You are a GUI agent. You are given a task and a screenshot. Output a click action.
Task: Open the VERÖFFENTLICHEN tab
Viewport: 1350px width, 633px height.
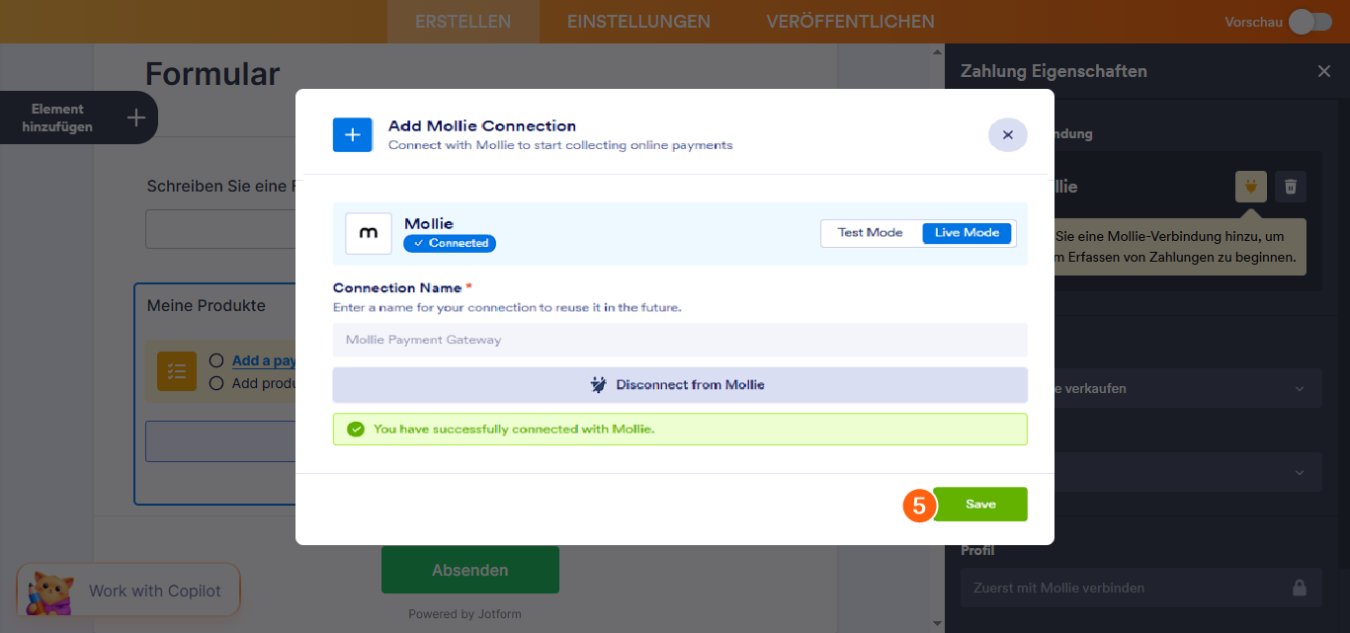850,21
